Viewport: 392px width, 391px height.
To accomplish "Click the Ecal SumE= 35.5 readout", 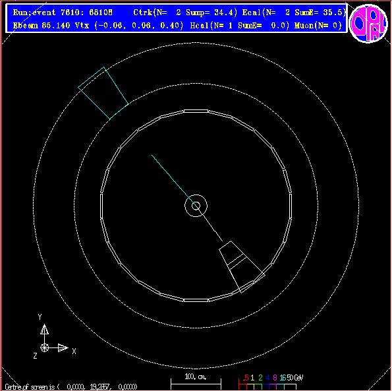I will tap(294, 13).
